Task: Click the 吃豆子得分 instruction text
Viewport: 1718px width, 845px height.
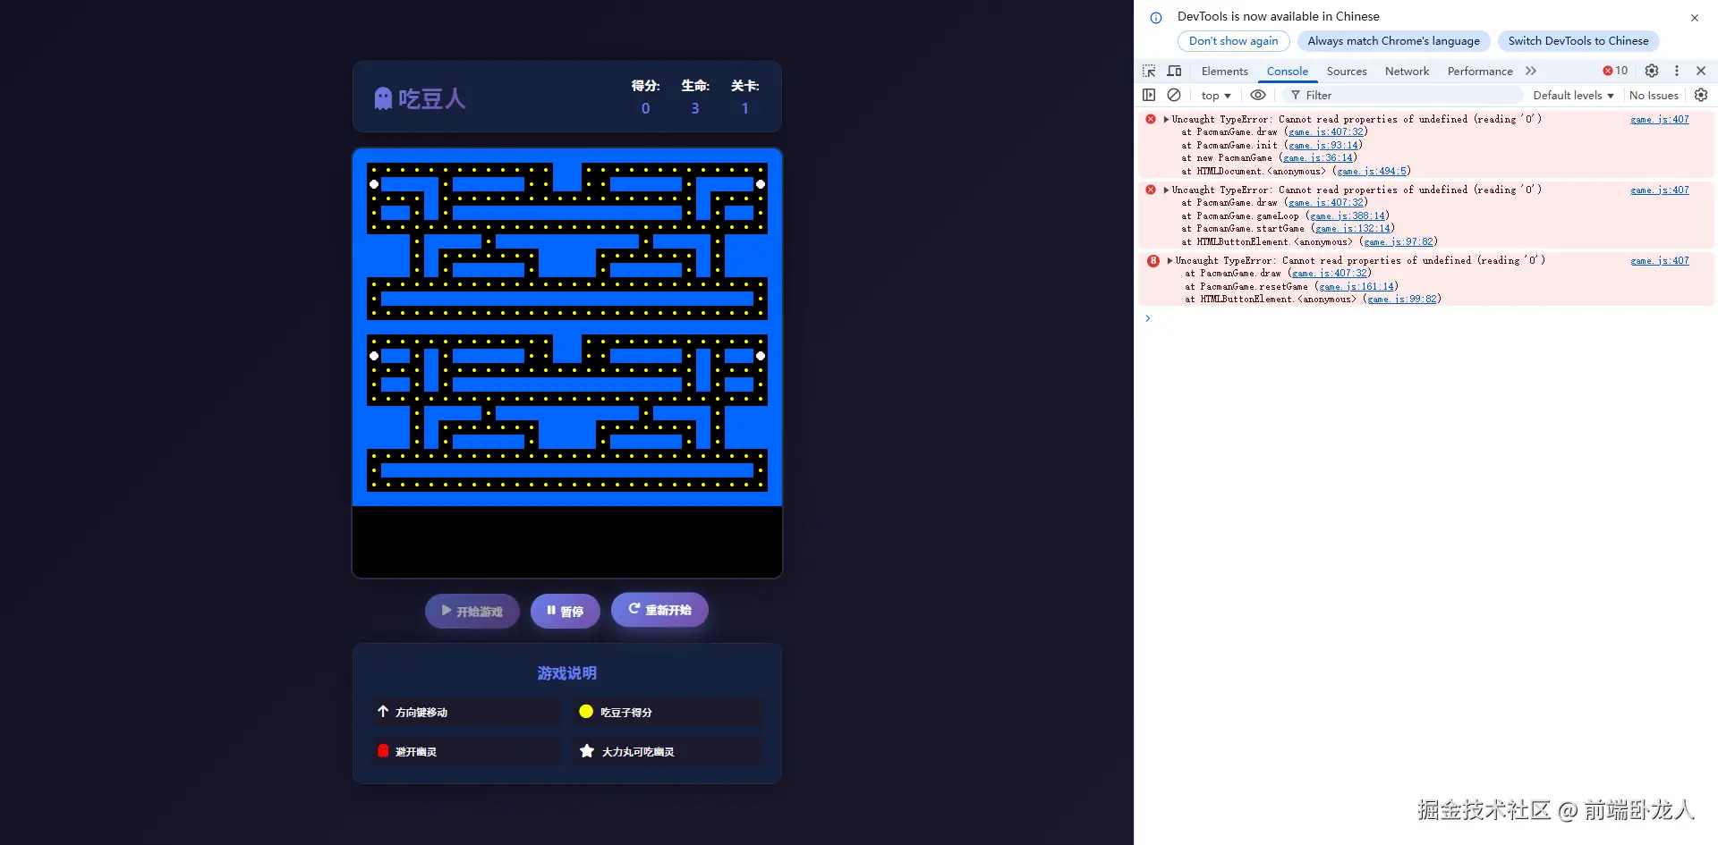Action: (x=626, y=713)
